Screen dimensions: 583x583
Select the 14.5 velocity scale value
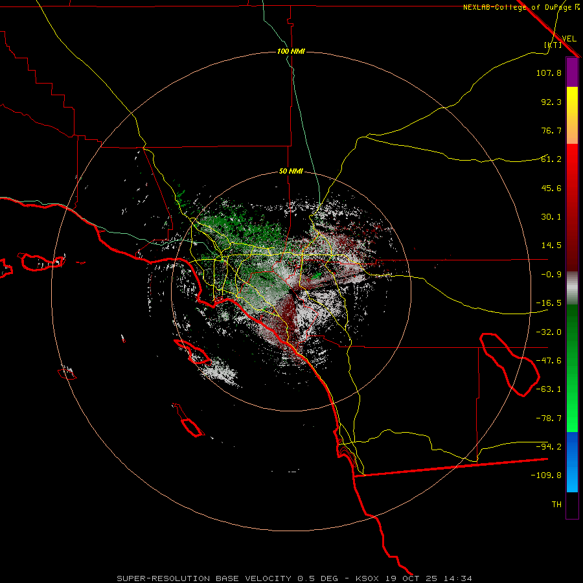pyautogui.click(x=551, y=246)
